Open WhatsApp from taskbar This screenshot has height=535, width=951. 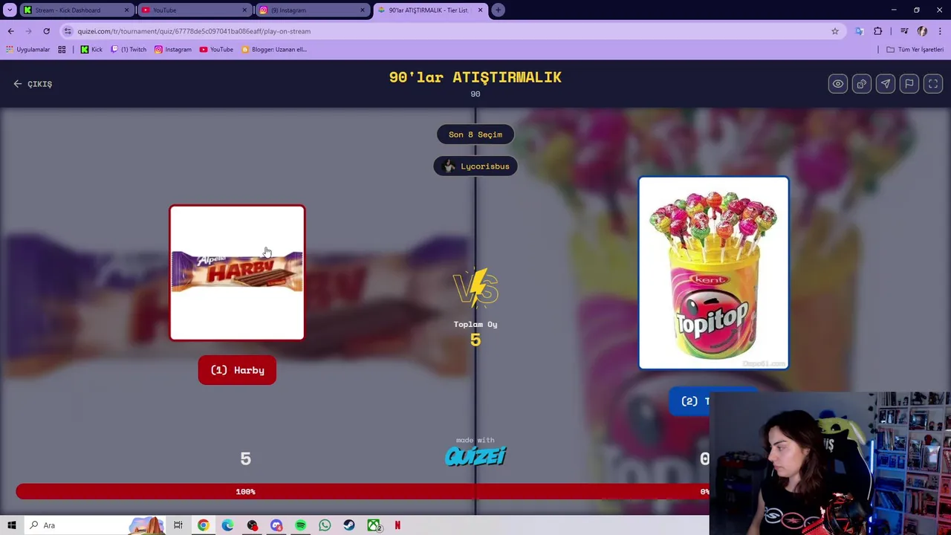[325, 525]
